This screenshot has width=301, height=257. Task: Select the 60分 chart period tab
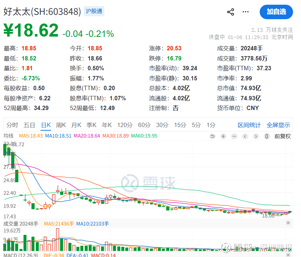coord(144,125)
